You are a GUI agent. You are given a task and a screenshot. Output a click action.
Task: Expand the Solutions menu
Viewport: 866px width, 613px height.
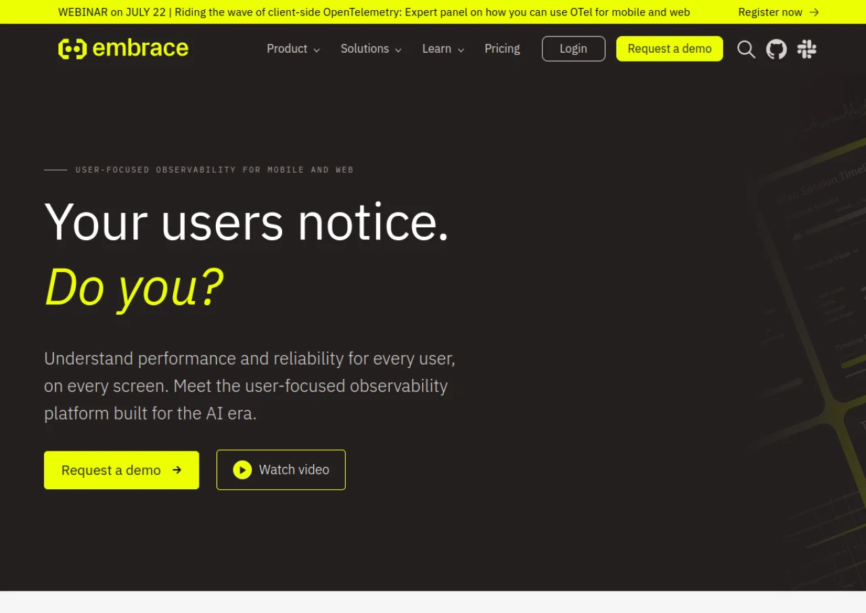pos(371,49)
